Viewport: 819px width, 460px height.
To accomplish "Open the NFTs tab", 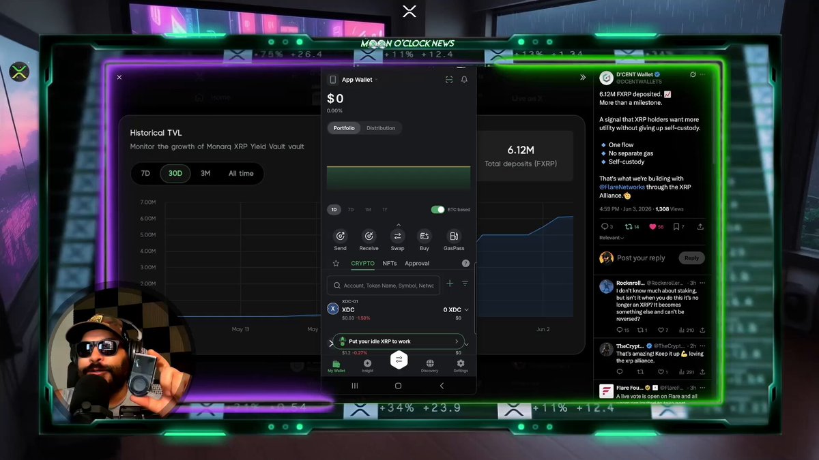I will coord(390,263).
